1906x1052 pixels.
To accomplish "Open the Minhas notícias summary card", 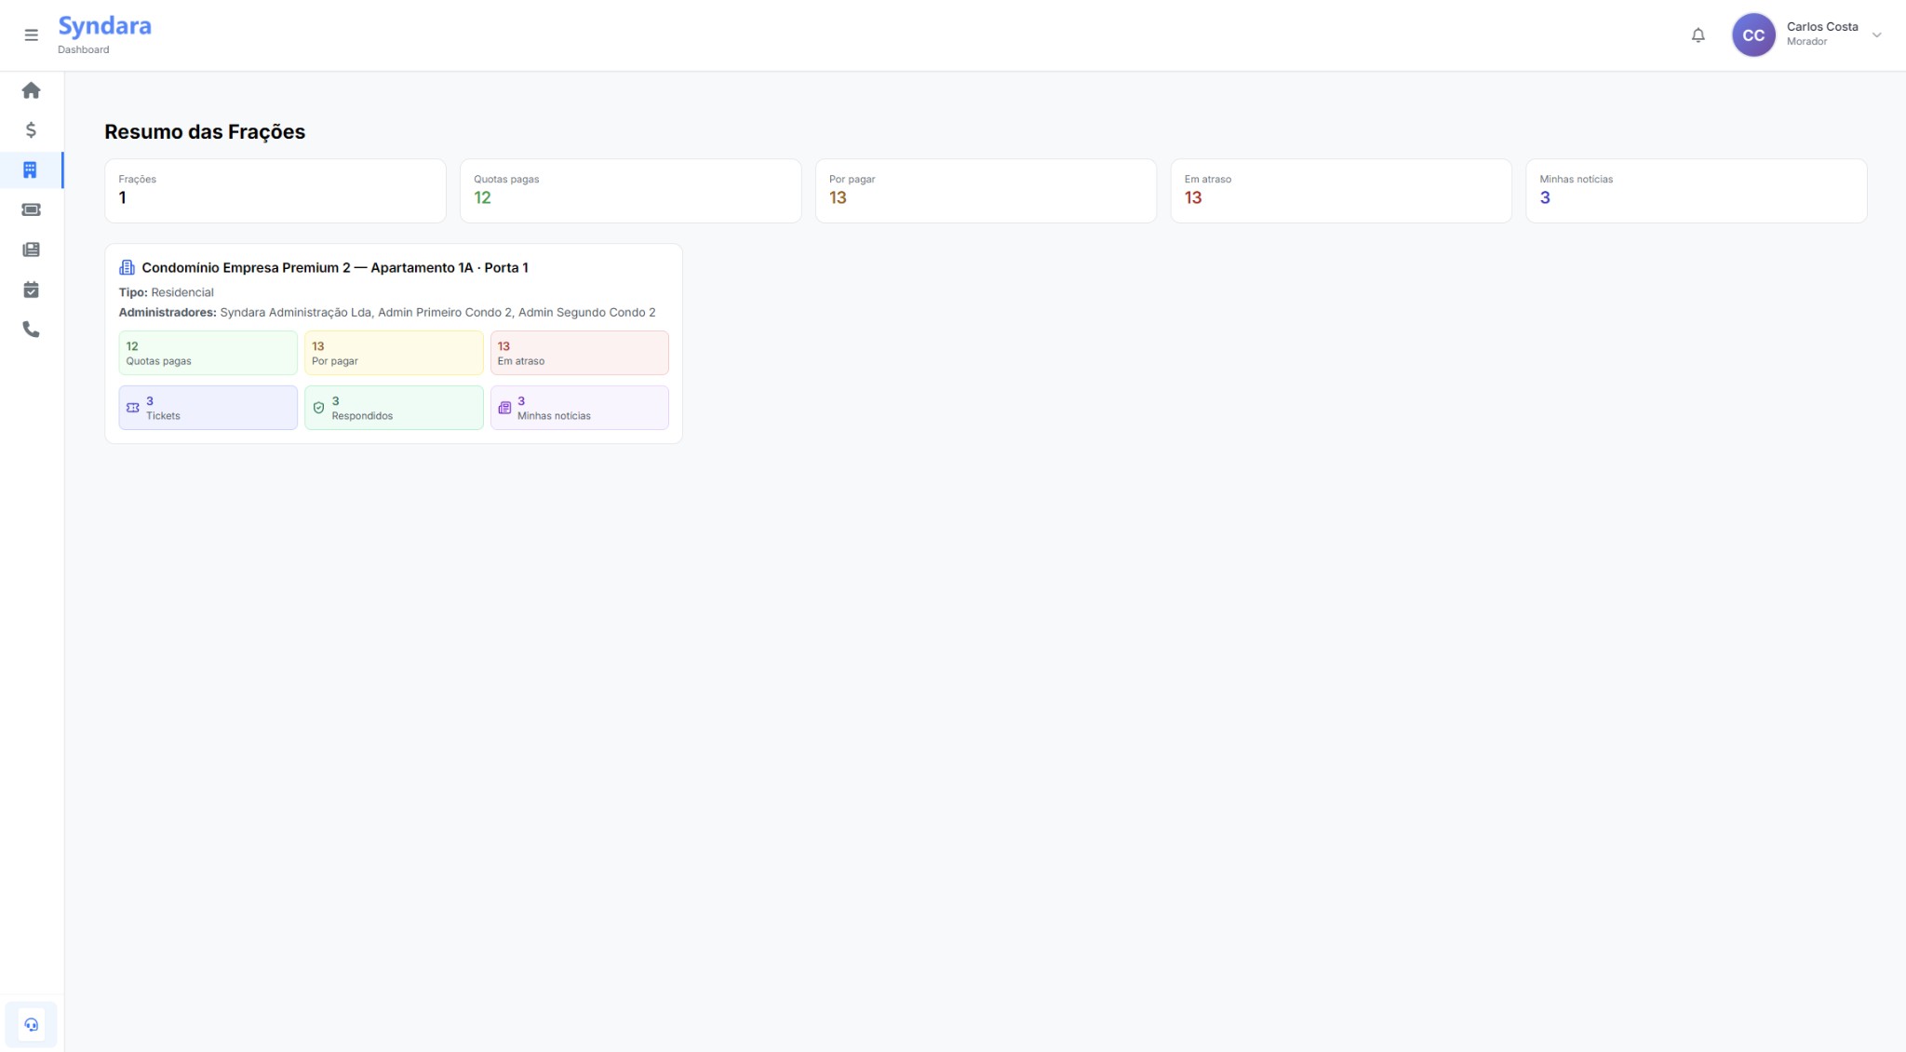I will pyautogui.click(x=1696, y=191).
